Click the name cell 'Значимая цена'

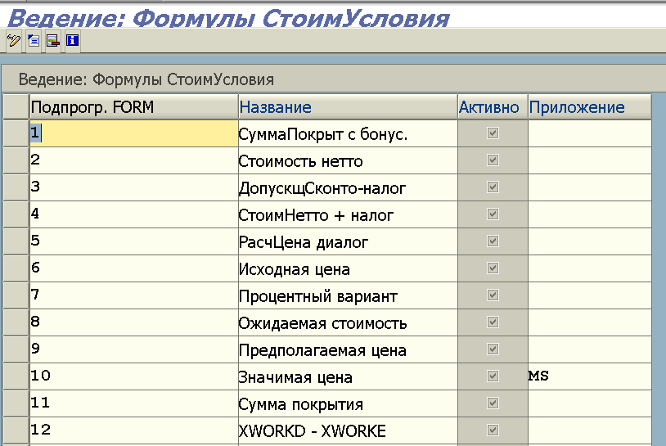tap(348, 376)
